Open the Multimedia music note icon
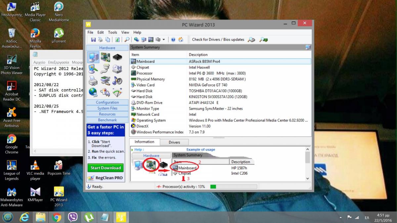This screenshot has width=397, height=223. point(117,80)
